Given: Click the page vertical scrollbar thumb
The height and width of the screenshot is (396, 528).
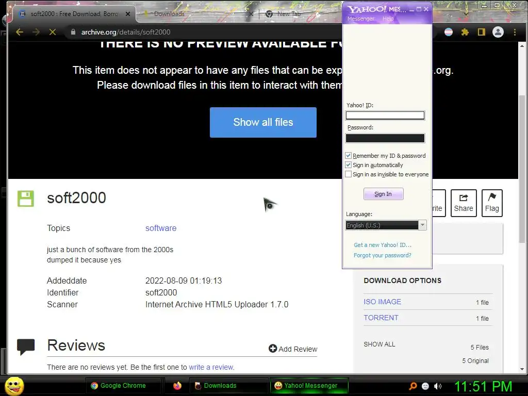Looking at the screenshot, I should [522, 169].
